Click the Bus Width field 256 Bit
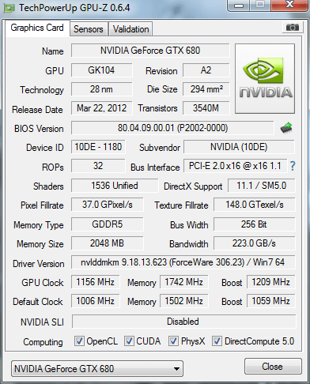This screenshot has height=384, width=310. click(x=255, y=224)
